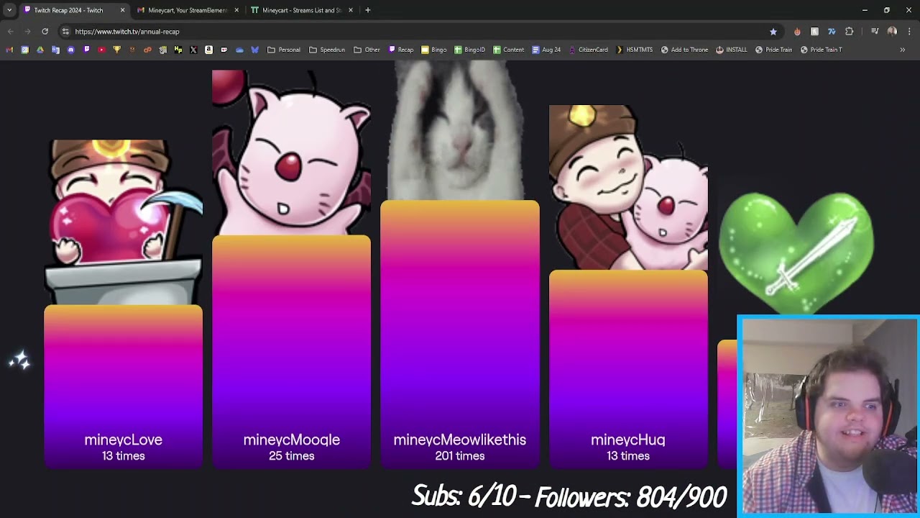The height and width of the screenshot is (518, 920).
Task: Open the Speedrun bookmarks folder
Action: tap(327, 50)
